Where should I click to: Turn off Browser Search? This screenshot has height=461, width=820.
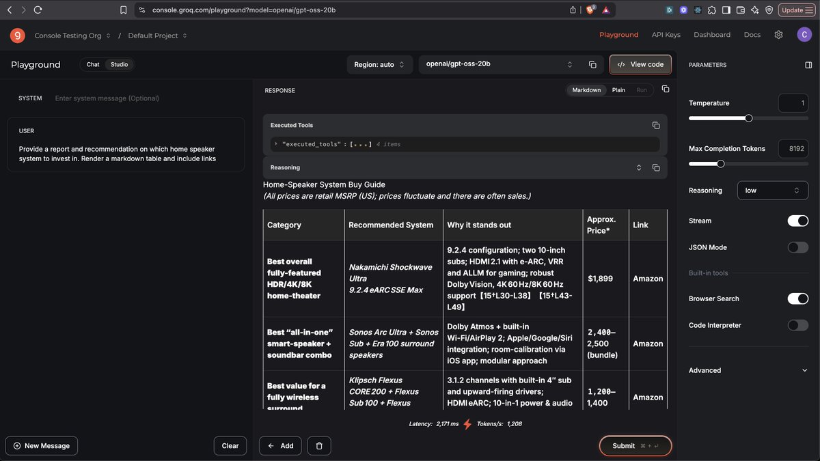797,298
